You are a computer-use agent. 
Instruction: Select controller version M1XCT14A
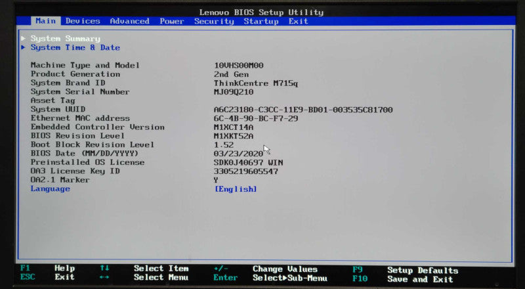(x=234, y=127)
